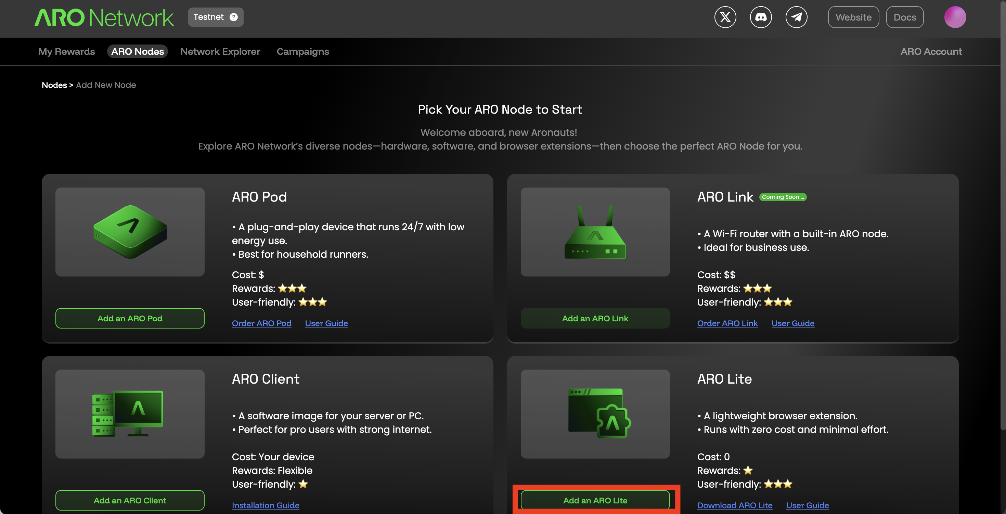Click the Telegram paper-plane icon
Viewport: 1006px width, 514px height.
(x=796, y=17)
